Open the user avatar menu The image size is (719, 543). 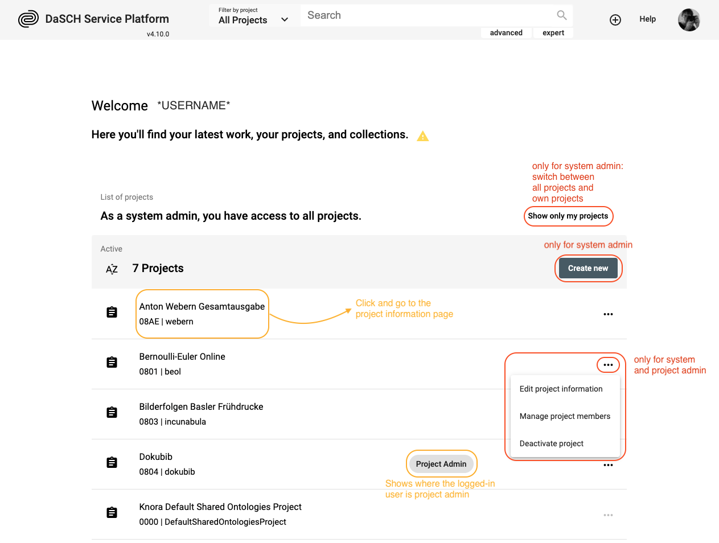point(689,20)
